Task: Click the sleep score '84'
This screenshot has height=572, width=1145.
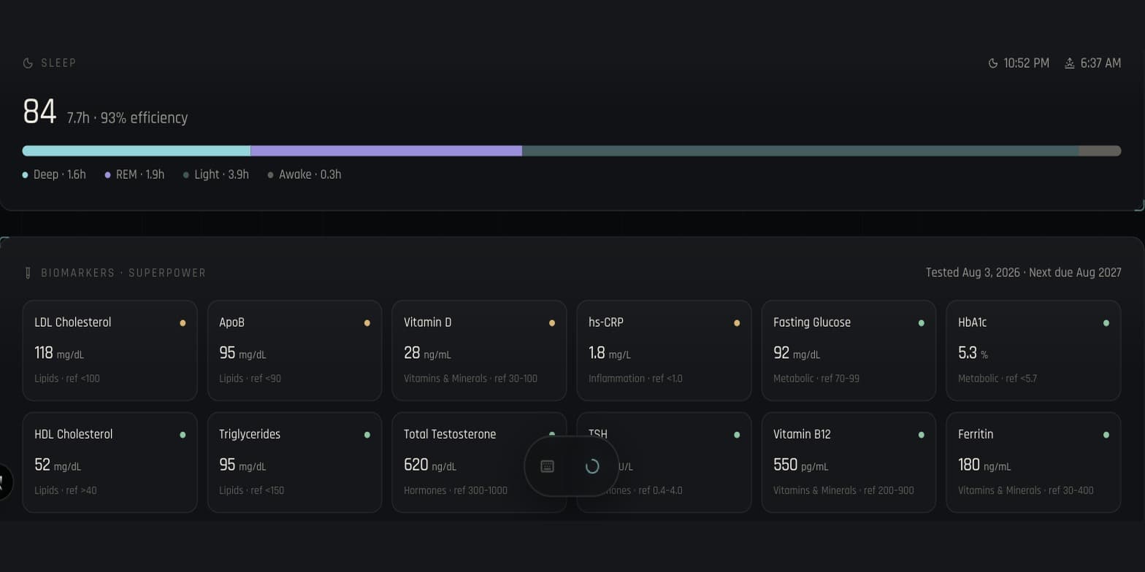Action: click(39, 112)
